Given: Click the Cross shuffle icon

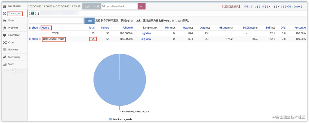Looking at the screenshot, I should [x=5, y=42].
